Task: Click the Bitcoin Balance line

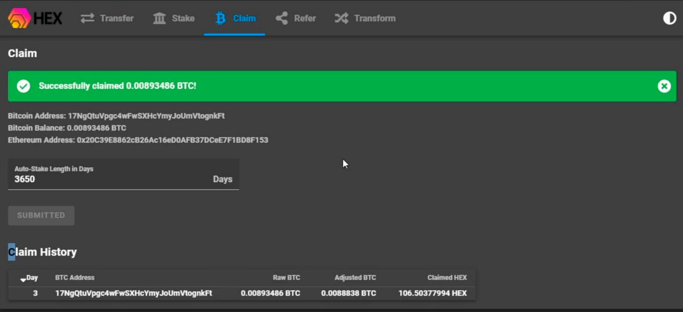Action: pyautogui.click(x=67, y=128)
